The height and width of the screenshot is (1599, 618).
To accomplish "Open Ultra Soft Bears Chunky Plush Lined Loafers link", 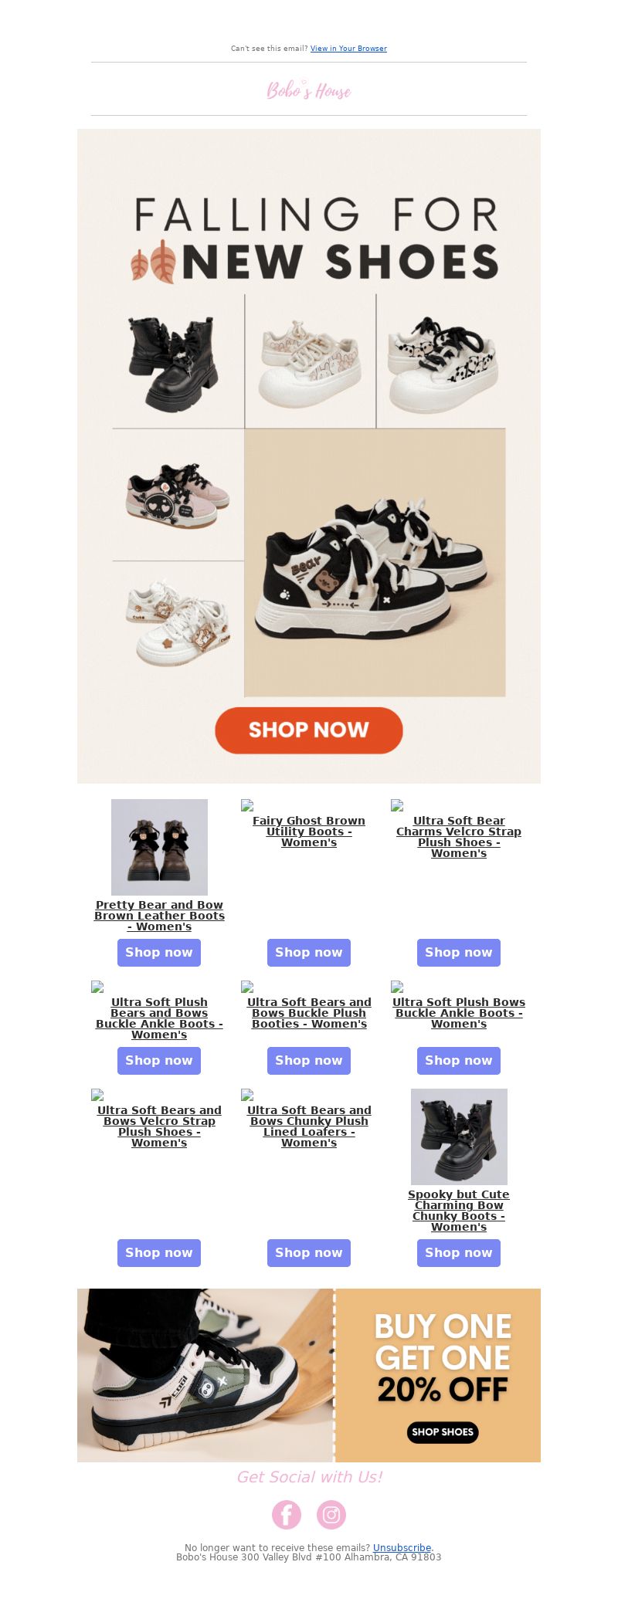I will pos(309,1126).
